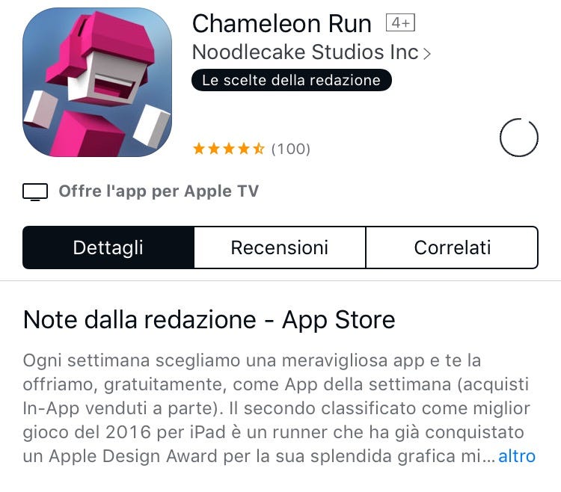The height and width of the screenshot is (492, 561).
Task: Click the Apple TV screen icon
Action: tap(35, 192)
